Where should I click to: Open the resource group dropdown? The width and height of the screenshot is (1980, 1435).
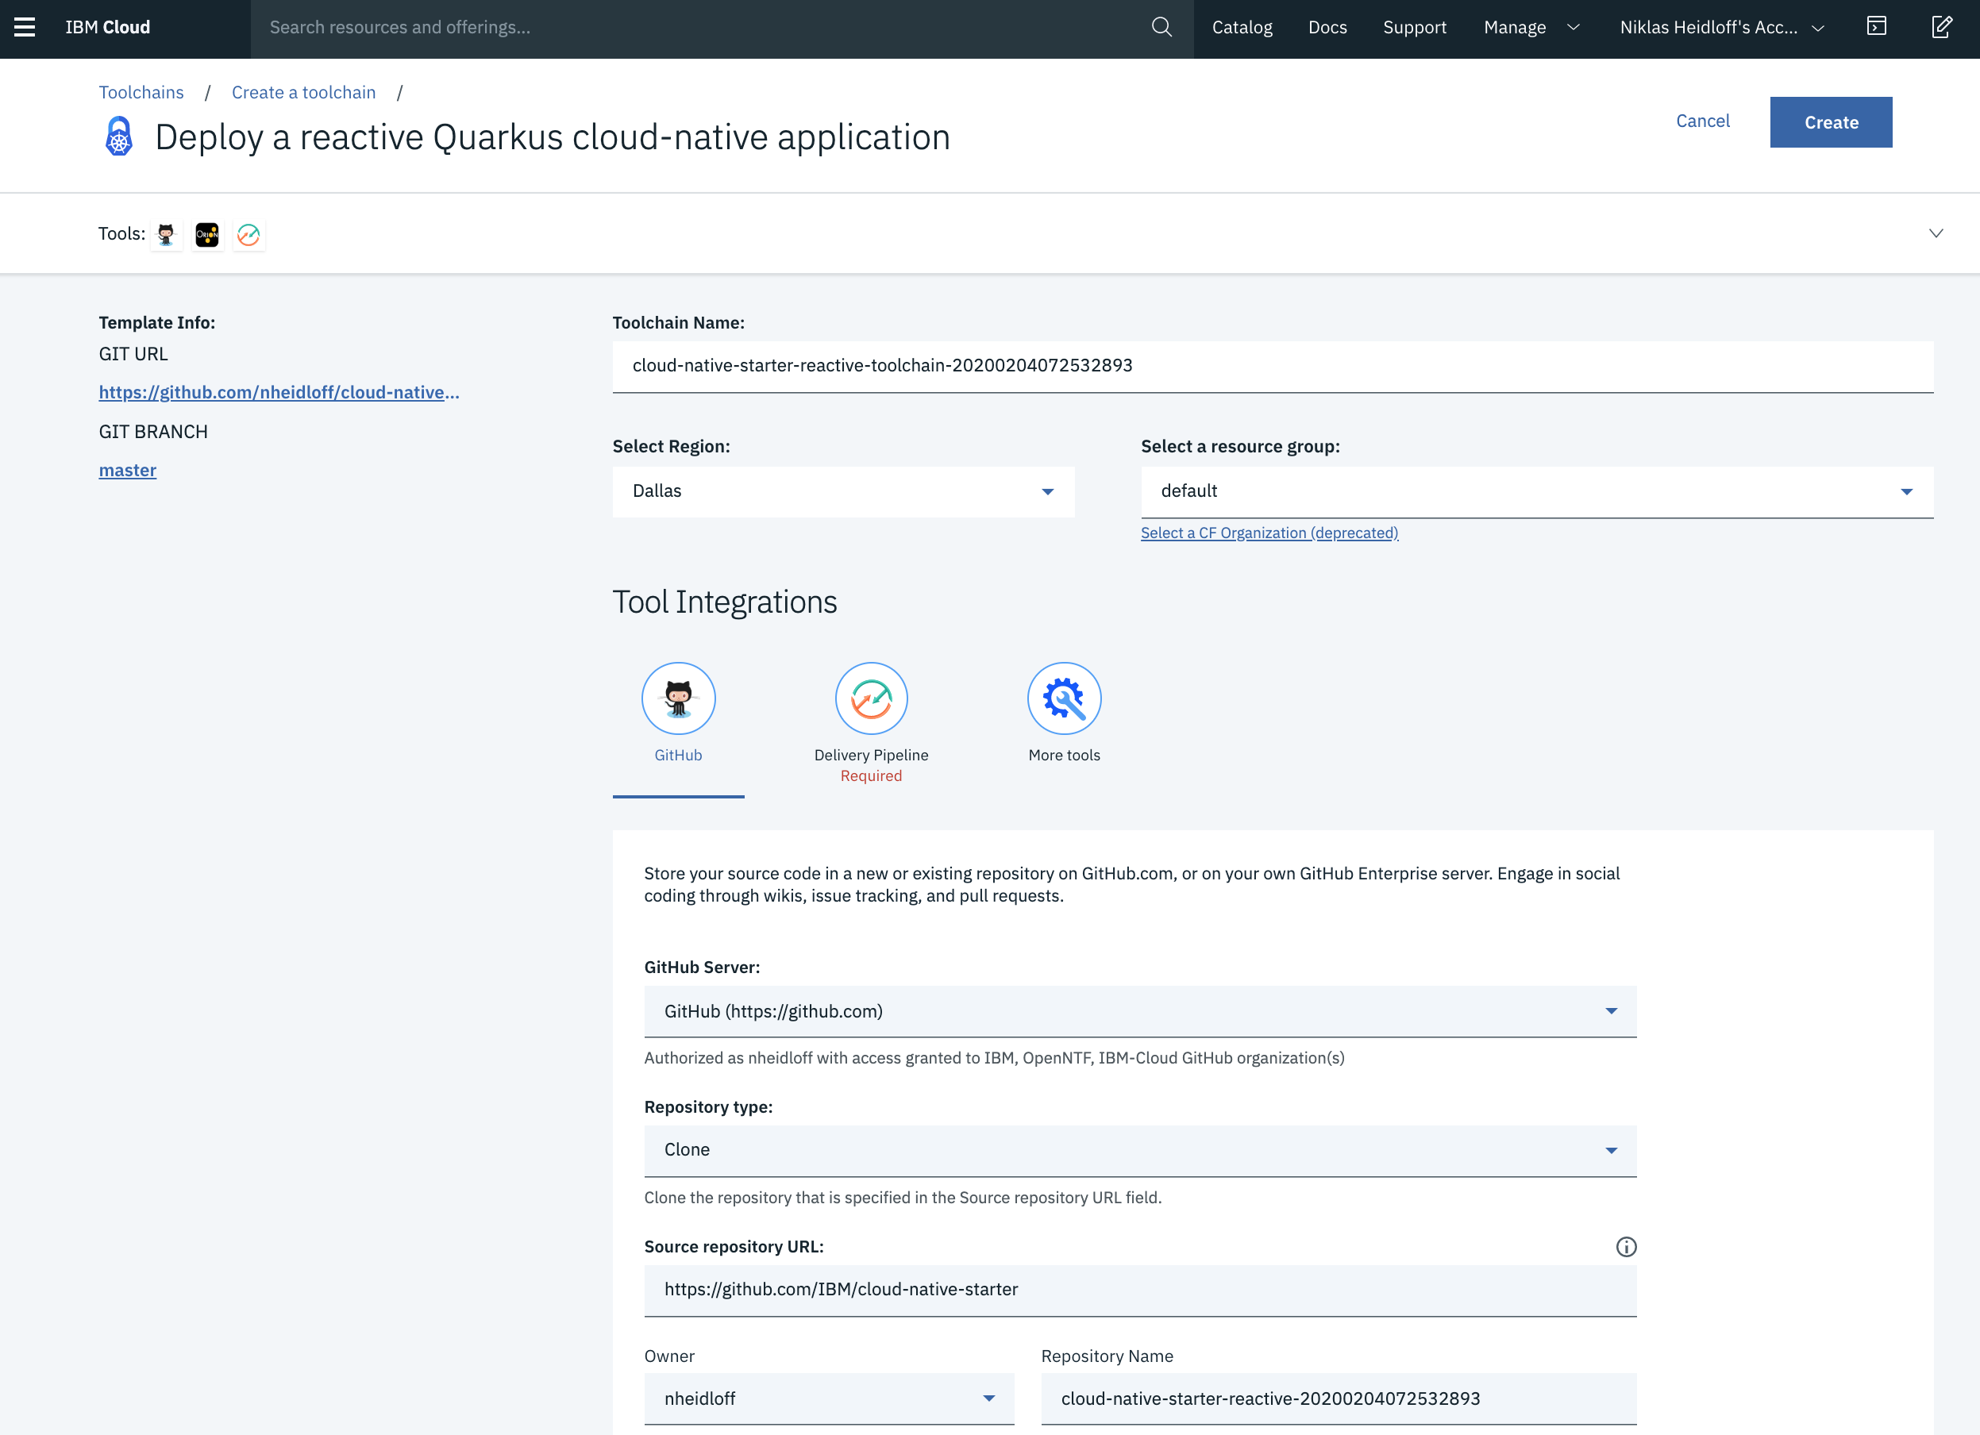pos(1536,491)
